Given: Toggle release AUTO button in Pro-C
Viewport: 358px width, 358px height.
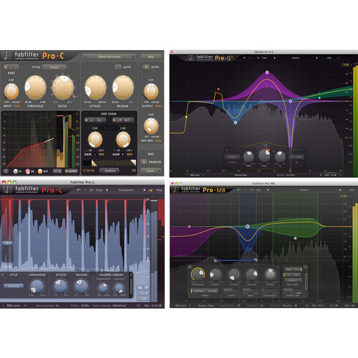Looking at the screenshot, I should (x=118, y=67).
